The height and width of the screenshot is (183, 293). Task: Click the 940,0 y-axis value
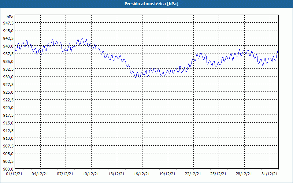(x=8, y=46)
